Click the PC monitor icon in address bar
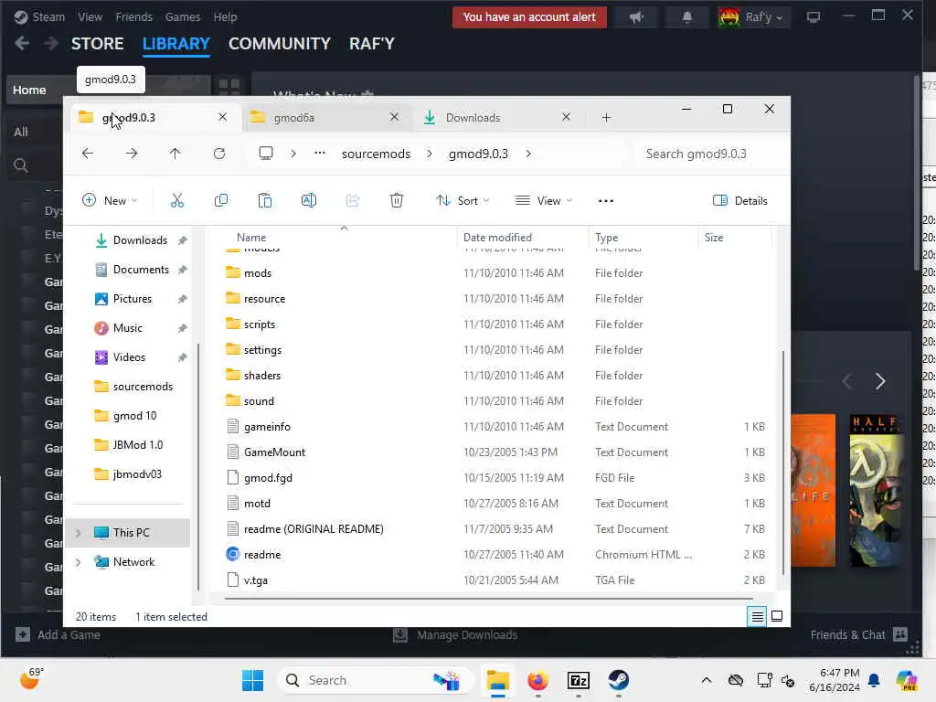936x702 pixels. (266, 154)
